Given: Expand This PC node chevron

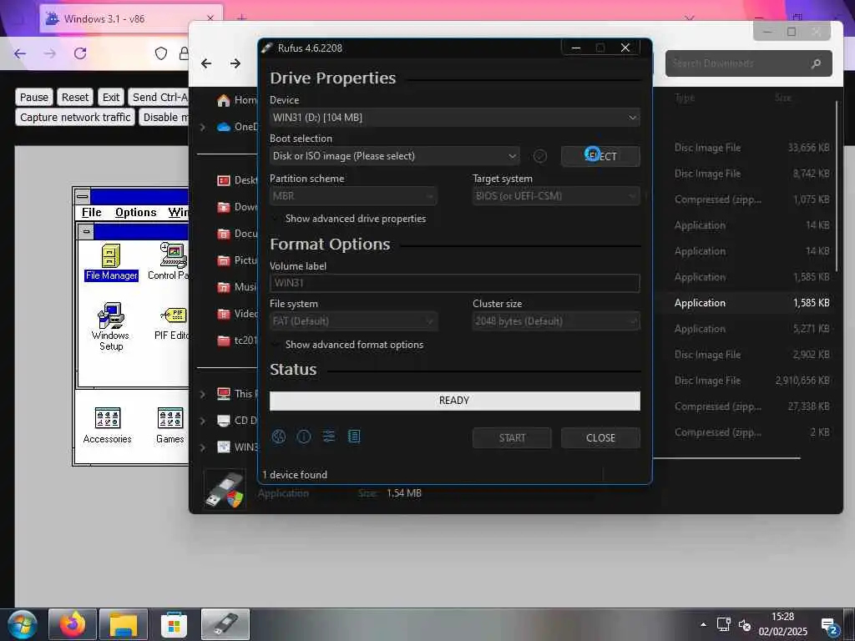Looking at the screenshot, I should (203, 394).
